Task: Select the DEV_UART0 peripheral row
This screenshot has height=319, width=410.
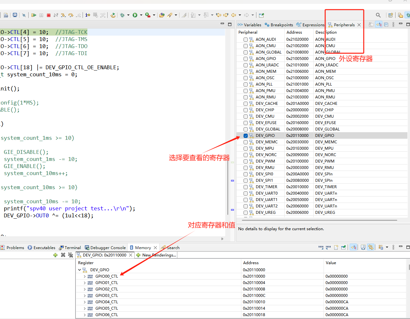Action: tap(266, 193)
